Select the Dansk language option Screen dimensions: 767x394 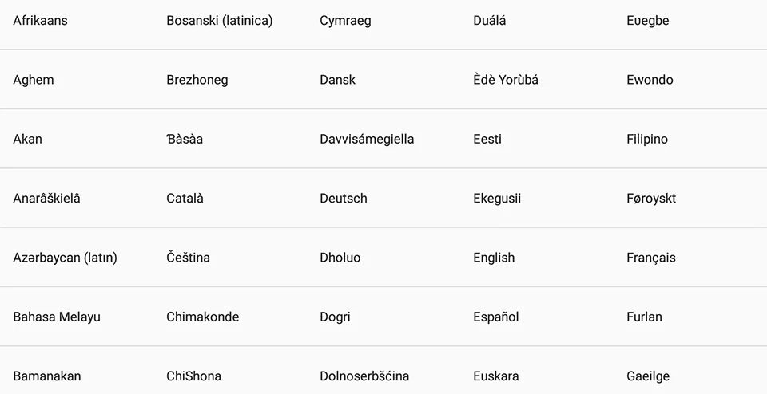[338, 80]
